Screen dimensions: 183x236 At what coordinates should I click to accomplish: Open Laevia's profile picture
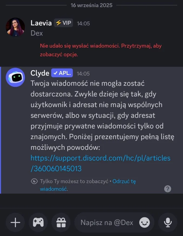(15, 27)
